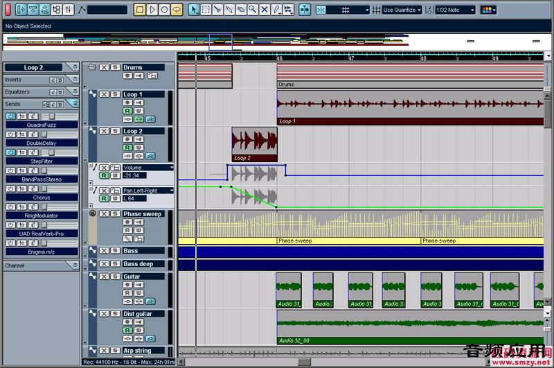Select the Erase tool
Image resolution: width=554 pixels, height=368 pixels.
(x=241, y=10)
